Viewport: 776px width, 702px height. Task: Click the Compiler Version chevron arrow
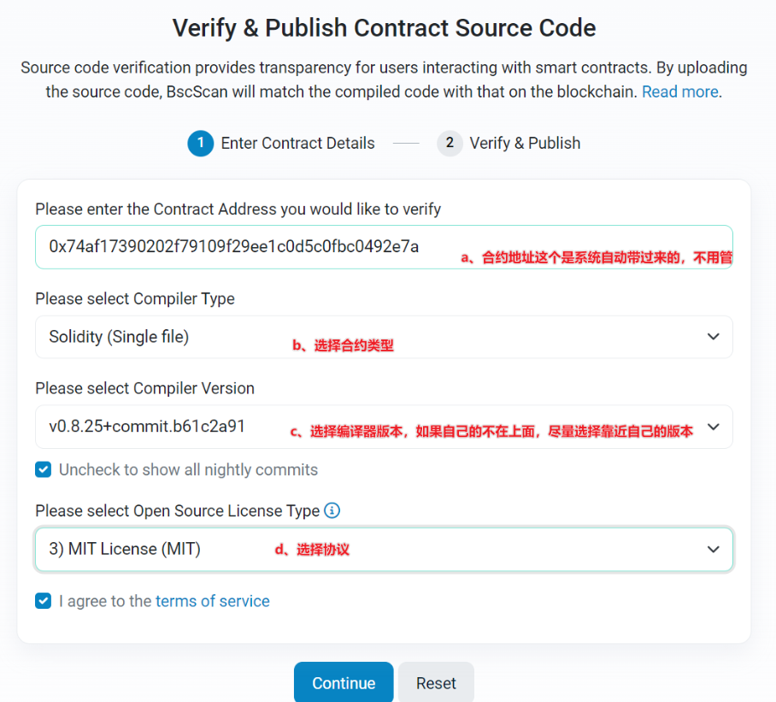coord(714,426)
